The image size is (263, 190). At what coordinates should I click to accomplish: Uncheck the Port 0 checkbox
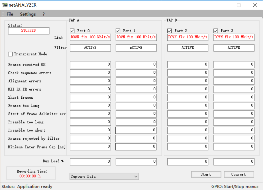tap(72, 31)
